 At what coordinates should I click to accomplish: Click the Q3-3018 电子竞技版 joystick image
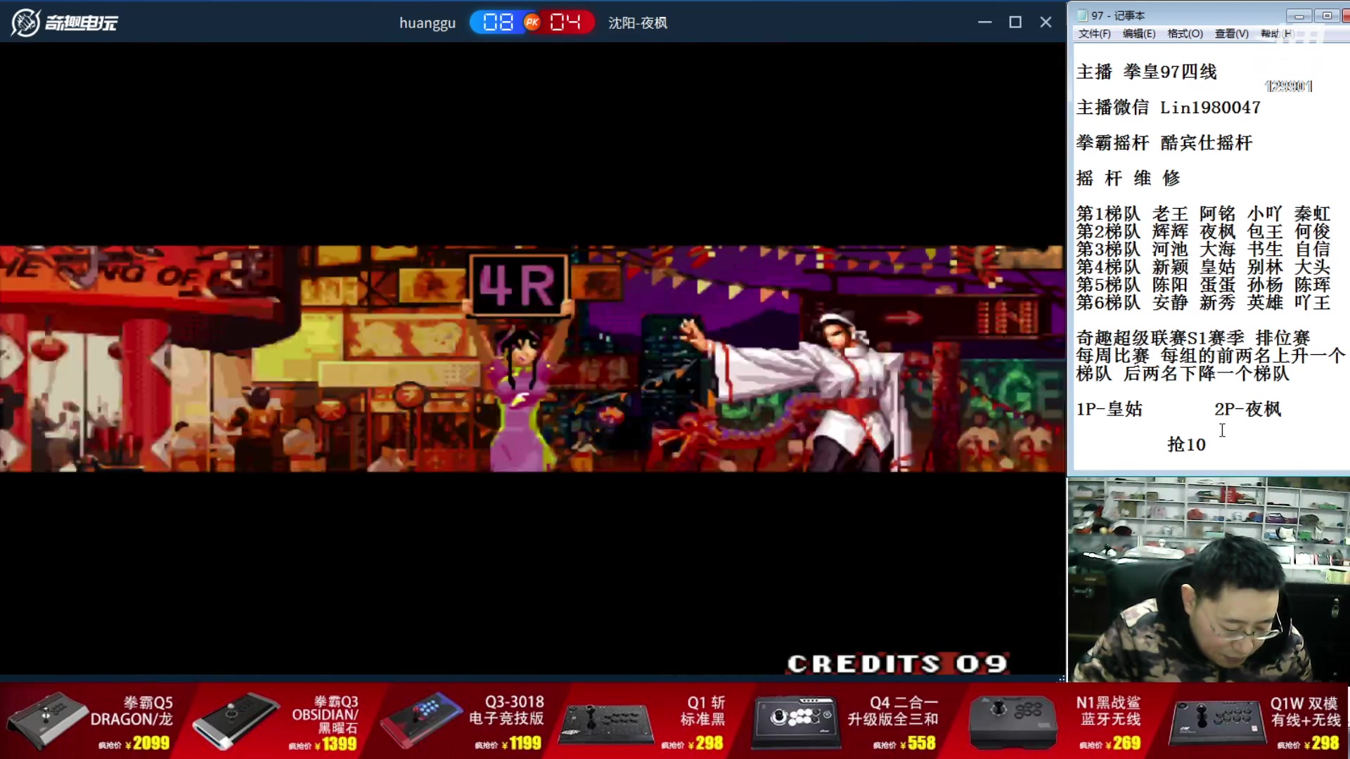[x=421, y=721]
